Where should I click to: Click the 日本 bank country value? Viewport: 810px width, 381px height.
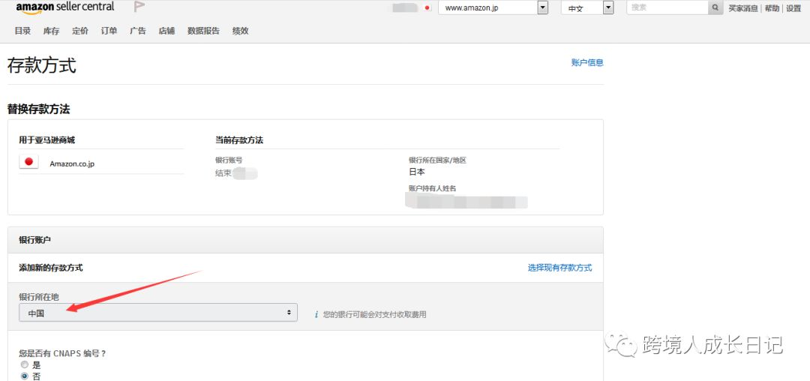(417, 172)
